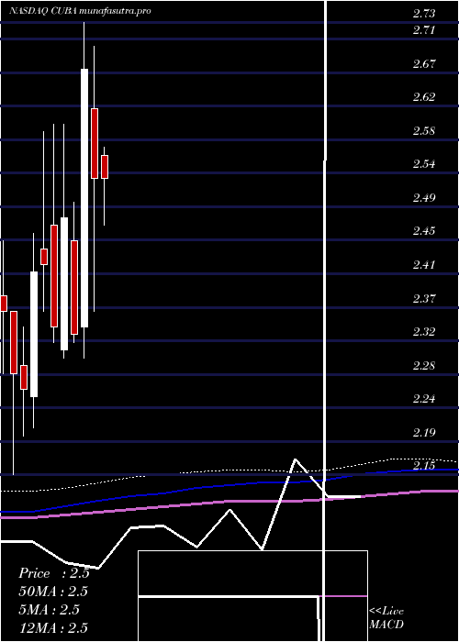Click the 2.45 price axis label

pyautogui.click(x=424, y=231)
